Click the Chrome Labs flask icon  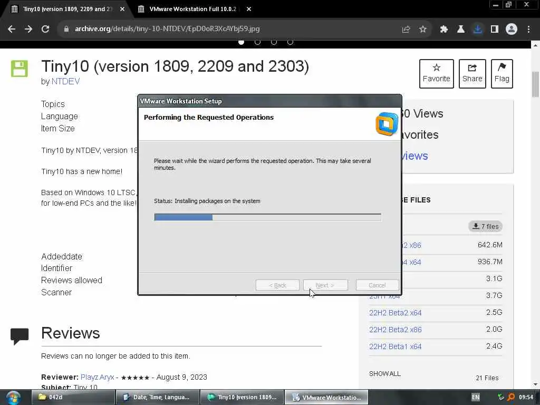pyautogui.click(x=460, y=30)
